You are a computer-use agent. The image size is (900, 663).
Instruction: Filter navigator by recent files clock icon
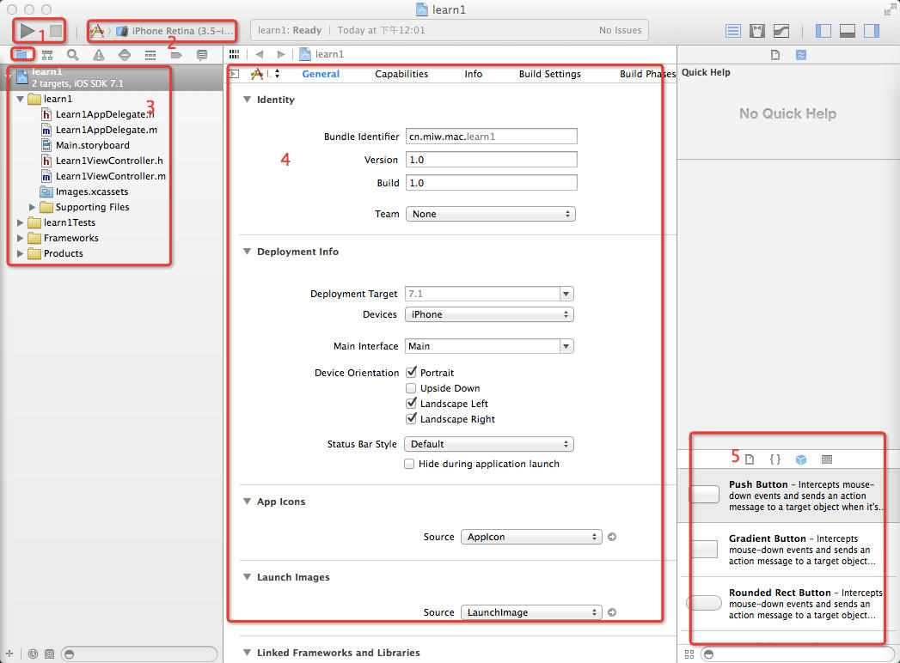coord(33,654)
